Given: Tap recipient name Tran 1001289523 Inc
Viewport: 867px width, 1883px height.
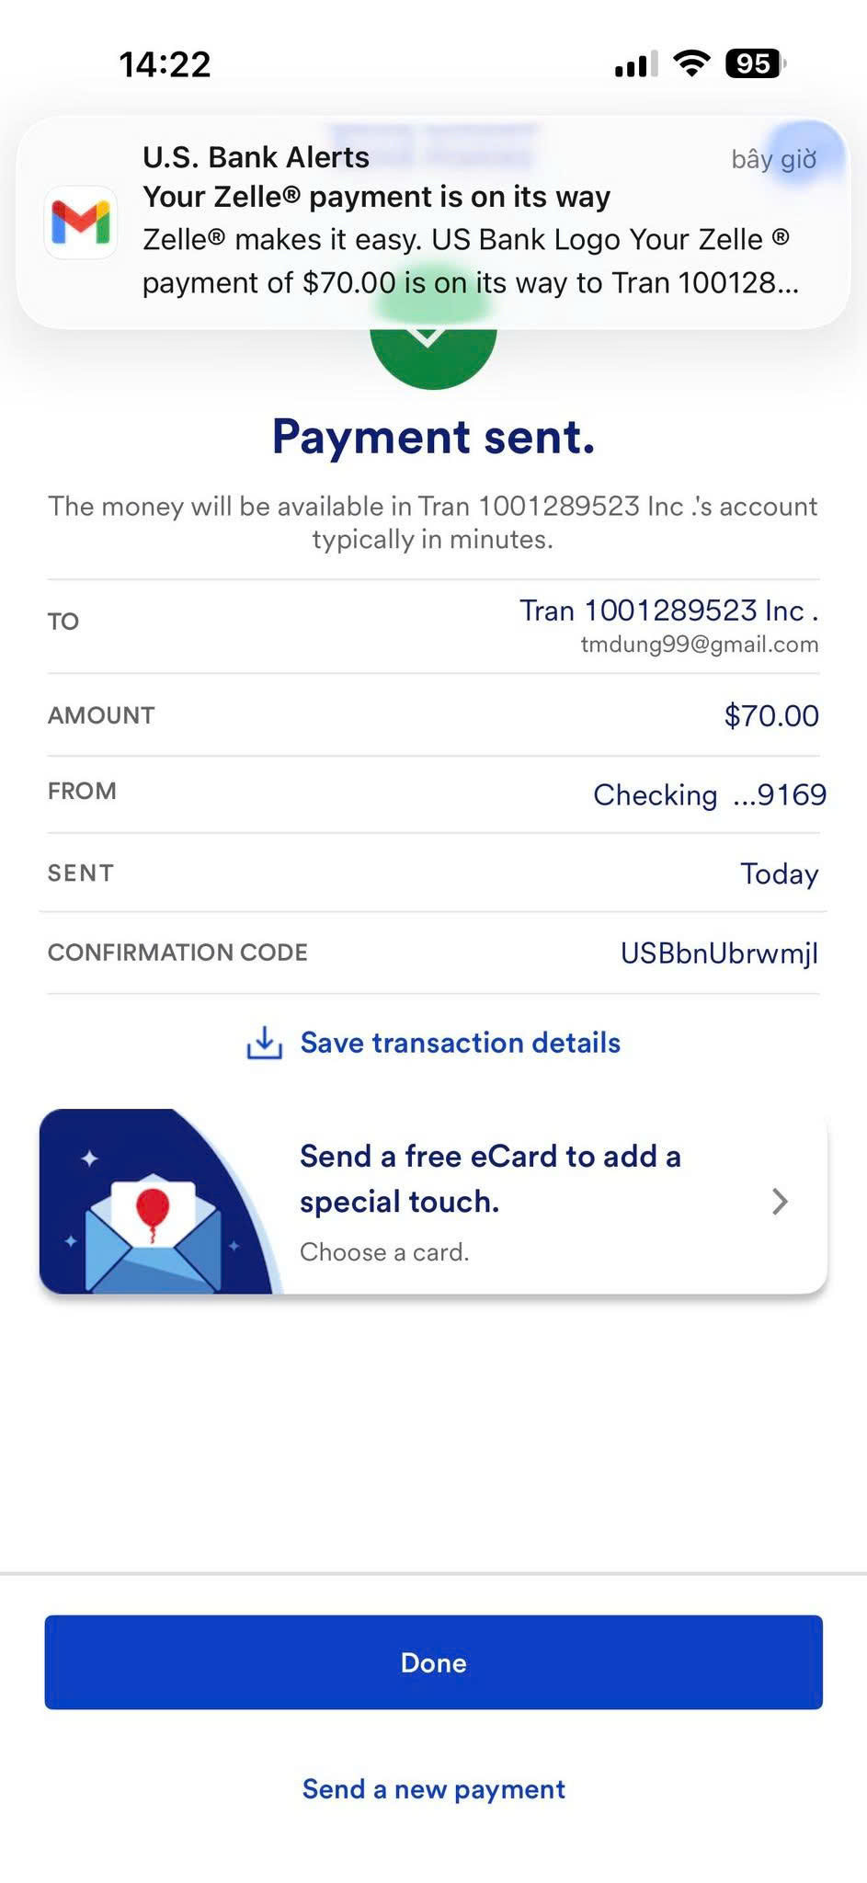Looking at the screenshot, I should point(668,611).
